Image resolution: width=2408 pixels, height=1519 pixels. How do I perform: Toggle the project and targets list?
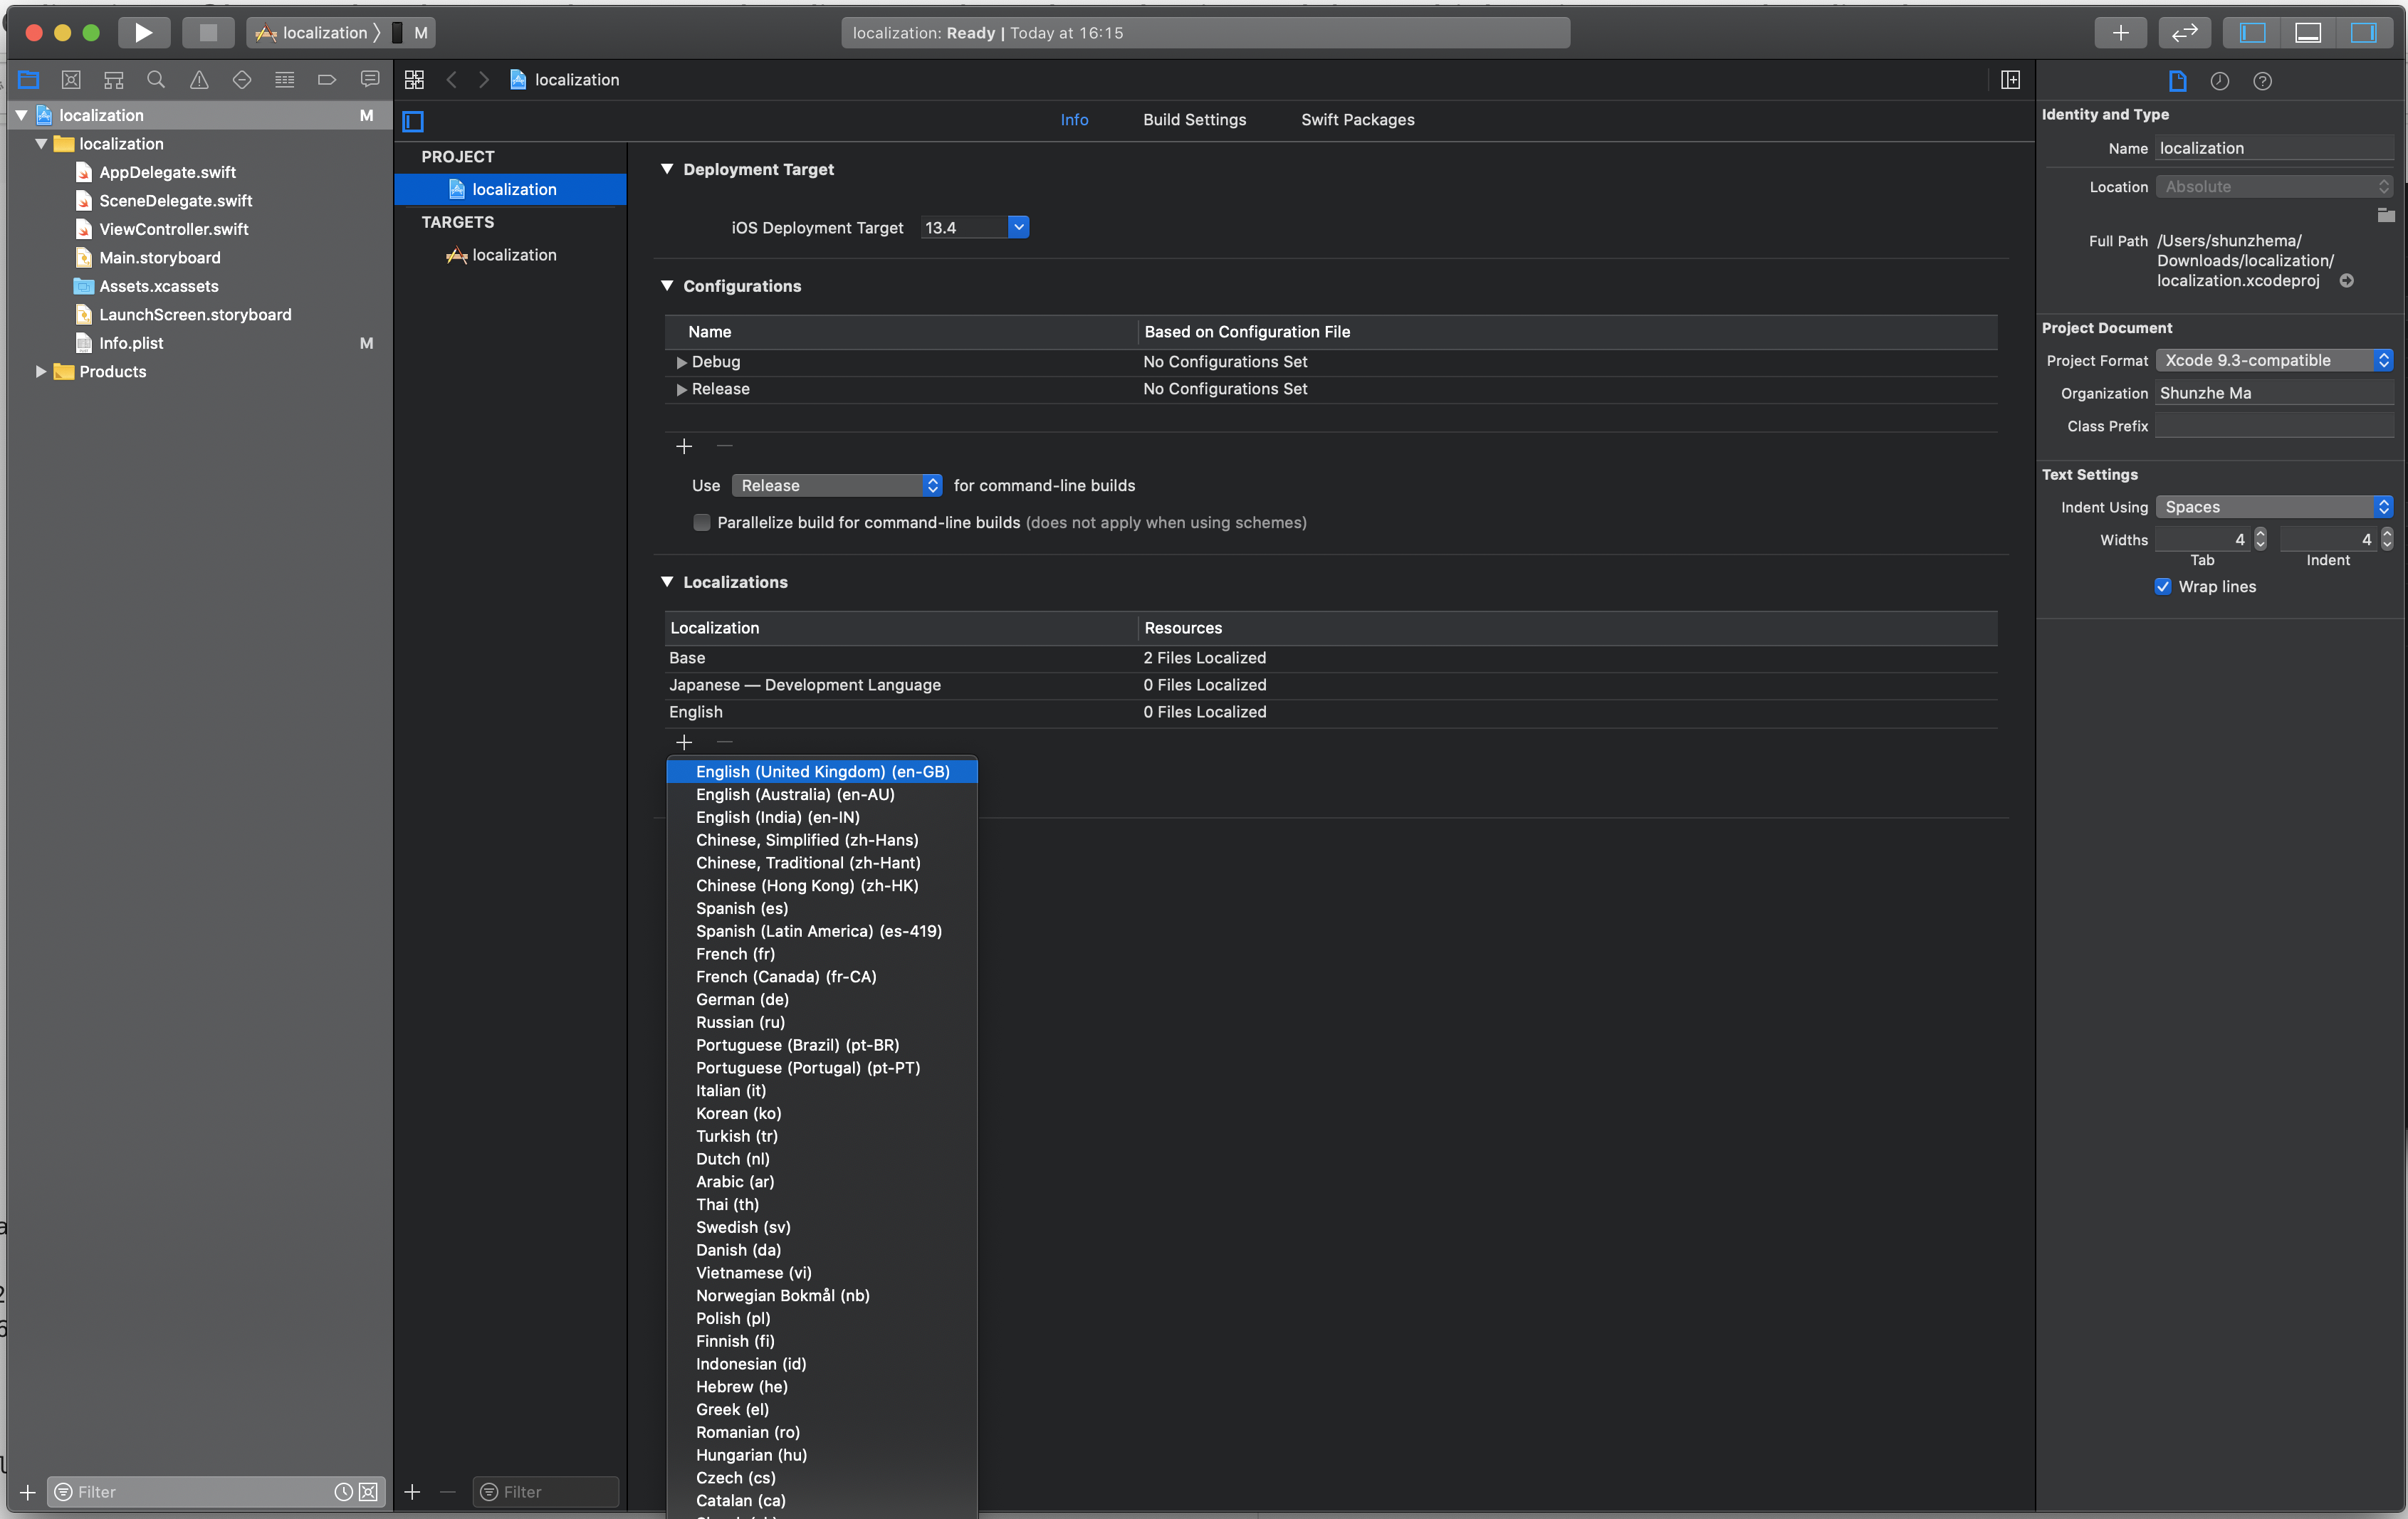coord(413,121)
